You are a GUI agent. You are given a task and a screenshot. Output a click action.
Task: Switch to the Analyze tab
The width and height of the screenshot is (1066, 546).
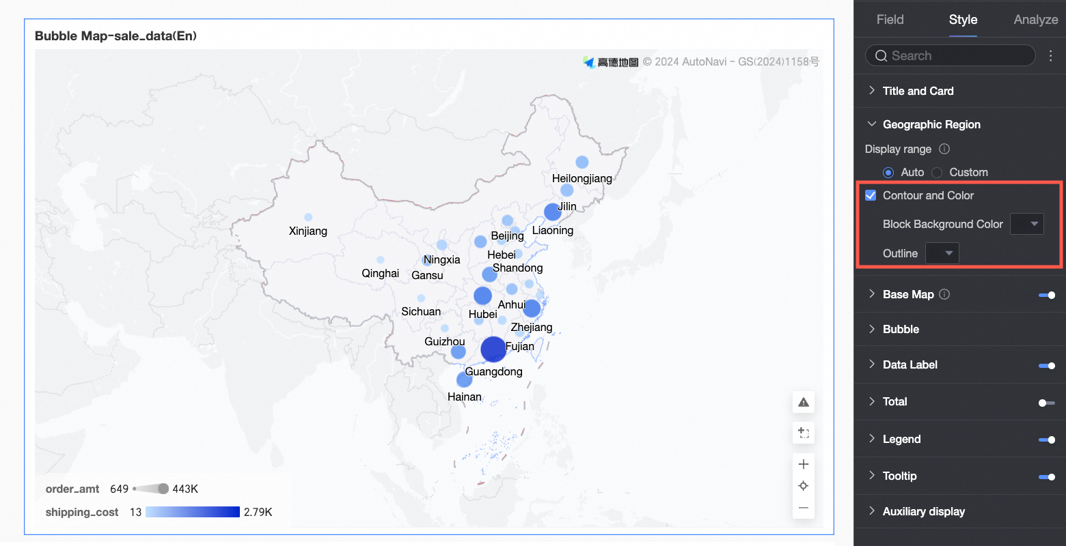click(x=1036, y=20)
